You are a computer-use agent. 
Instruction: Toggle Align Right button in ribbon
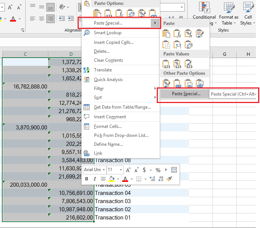(x=51, y=18)
